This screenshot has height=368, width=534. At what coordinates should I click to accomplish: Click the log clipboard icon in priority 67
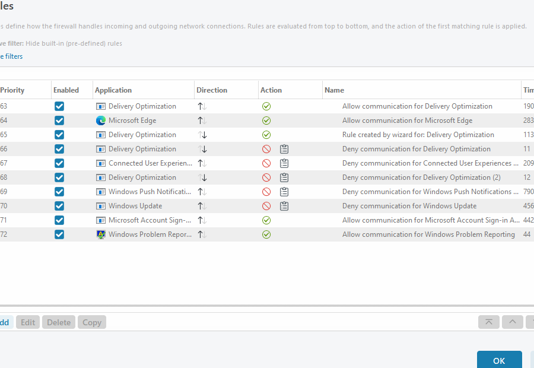[x=284, y=163]
